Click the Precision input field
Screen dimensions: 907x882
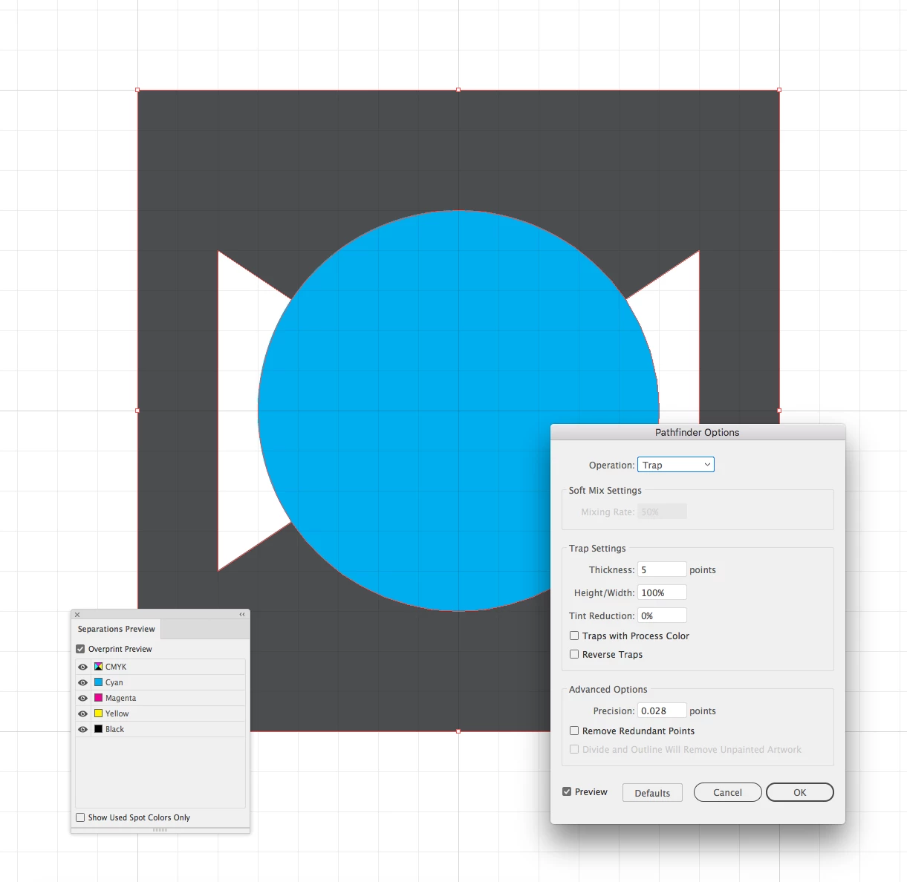tap(662, 710)
